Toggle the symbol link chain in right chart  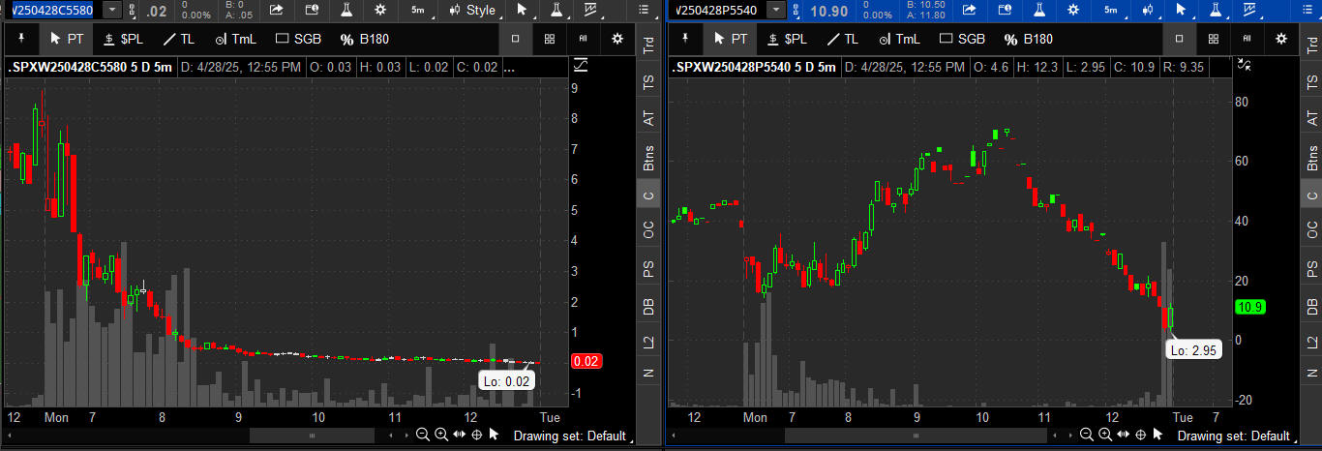coord(796,10)
